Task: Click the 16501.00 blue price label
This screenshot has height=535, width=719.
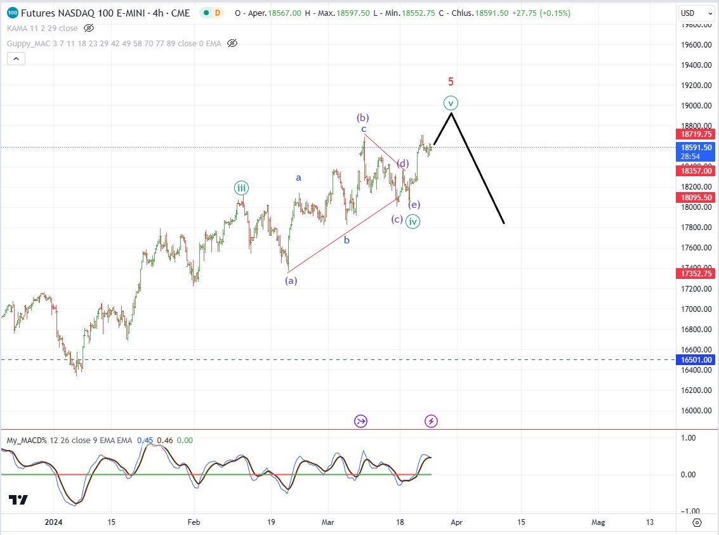Action: (x=696, y=360)
